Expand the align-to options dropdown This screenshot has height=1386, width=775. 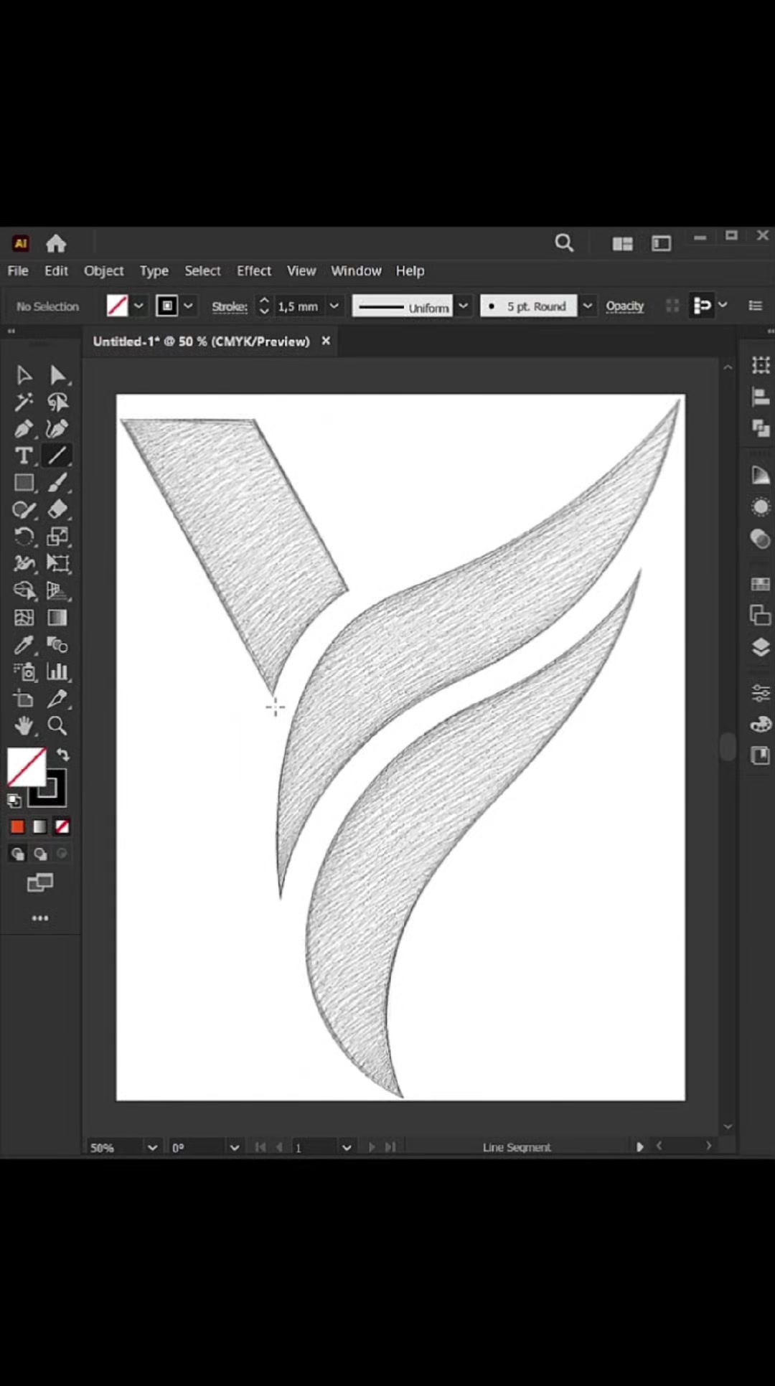pos(723,305)
